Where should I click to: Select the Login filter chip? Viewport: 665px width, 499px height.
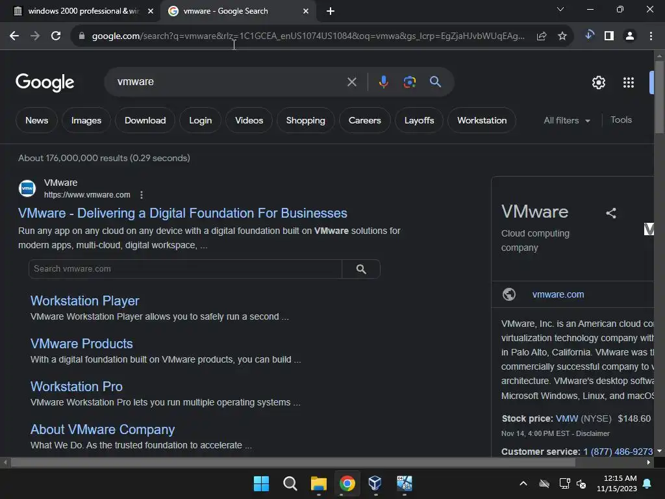pos(200,120)
